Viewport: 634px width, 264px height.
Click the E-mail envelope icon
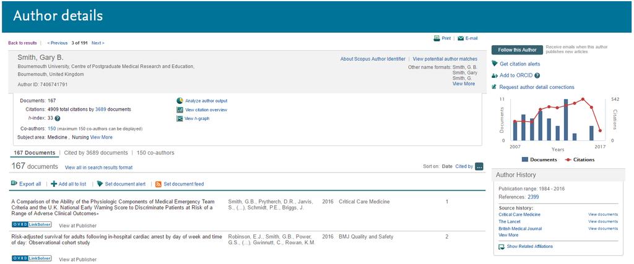(x=461, y=38)
